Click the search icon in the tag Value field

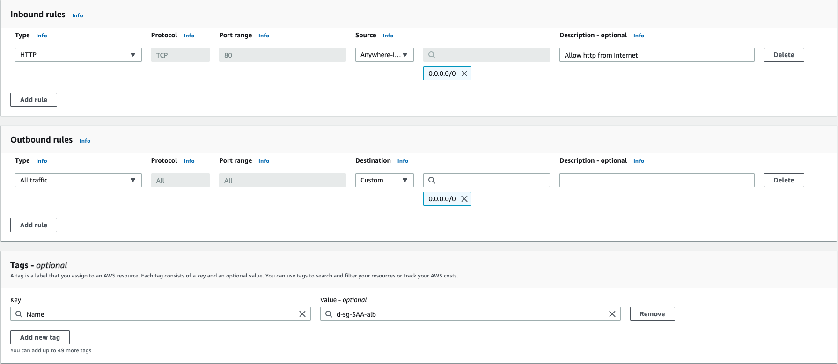tap(329, 314)
